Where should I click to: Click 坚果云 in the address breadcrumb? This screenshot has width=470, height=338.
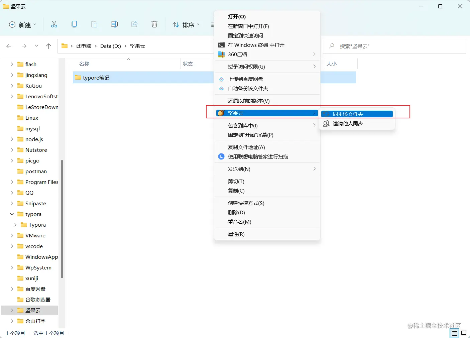(137, 46)
